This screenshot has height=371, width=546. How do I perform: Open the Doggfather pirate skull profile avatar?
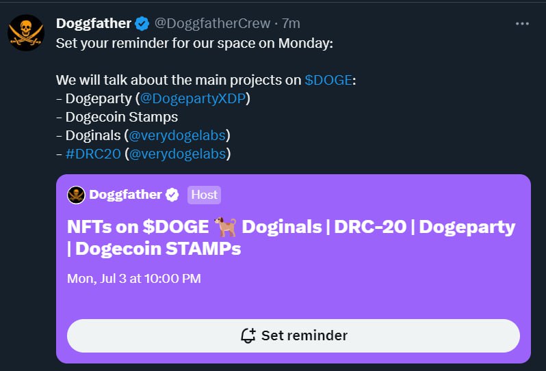click(26, 33)
